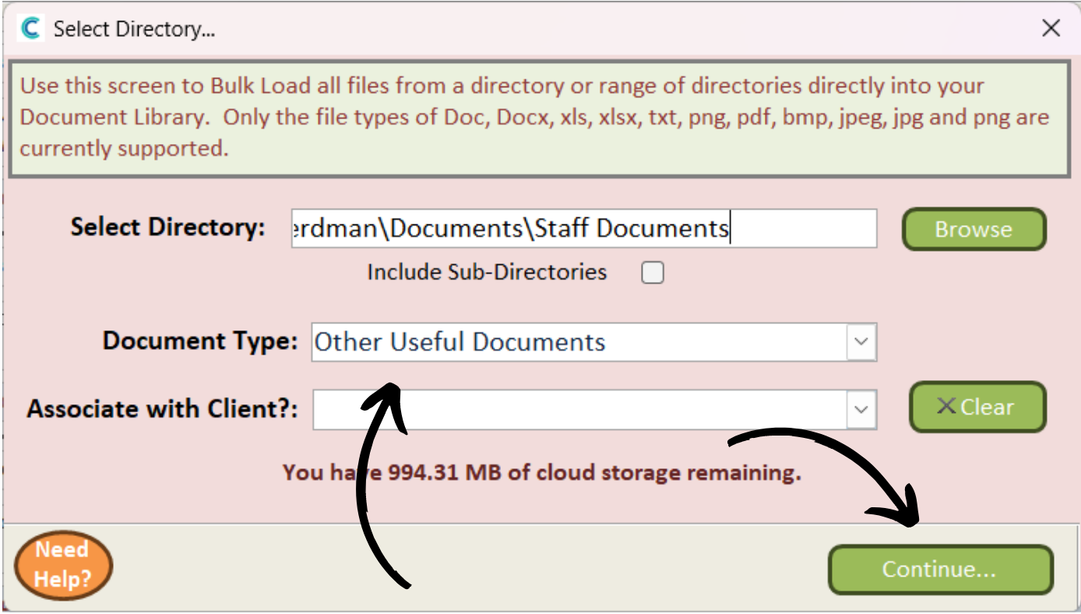The width and height of the screenshot is (1081, 614).
Task: Select the Other Useful Documents combo box
Action: 594,342
